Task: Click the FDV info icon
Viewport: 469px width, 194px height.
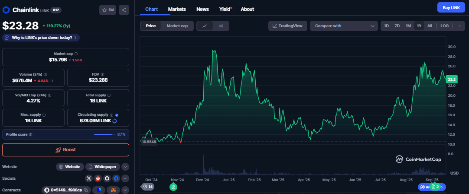Action: [103, 74]
